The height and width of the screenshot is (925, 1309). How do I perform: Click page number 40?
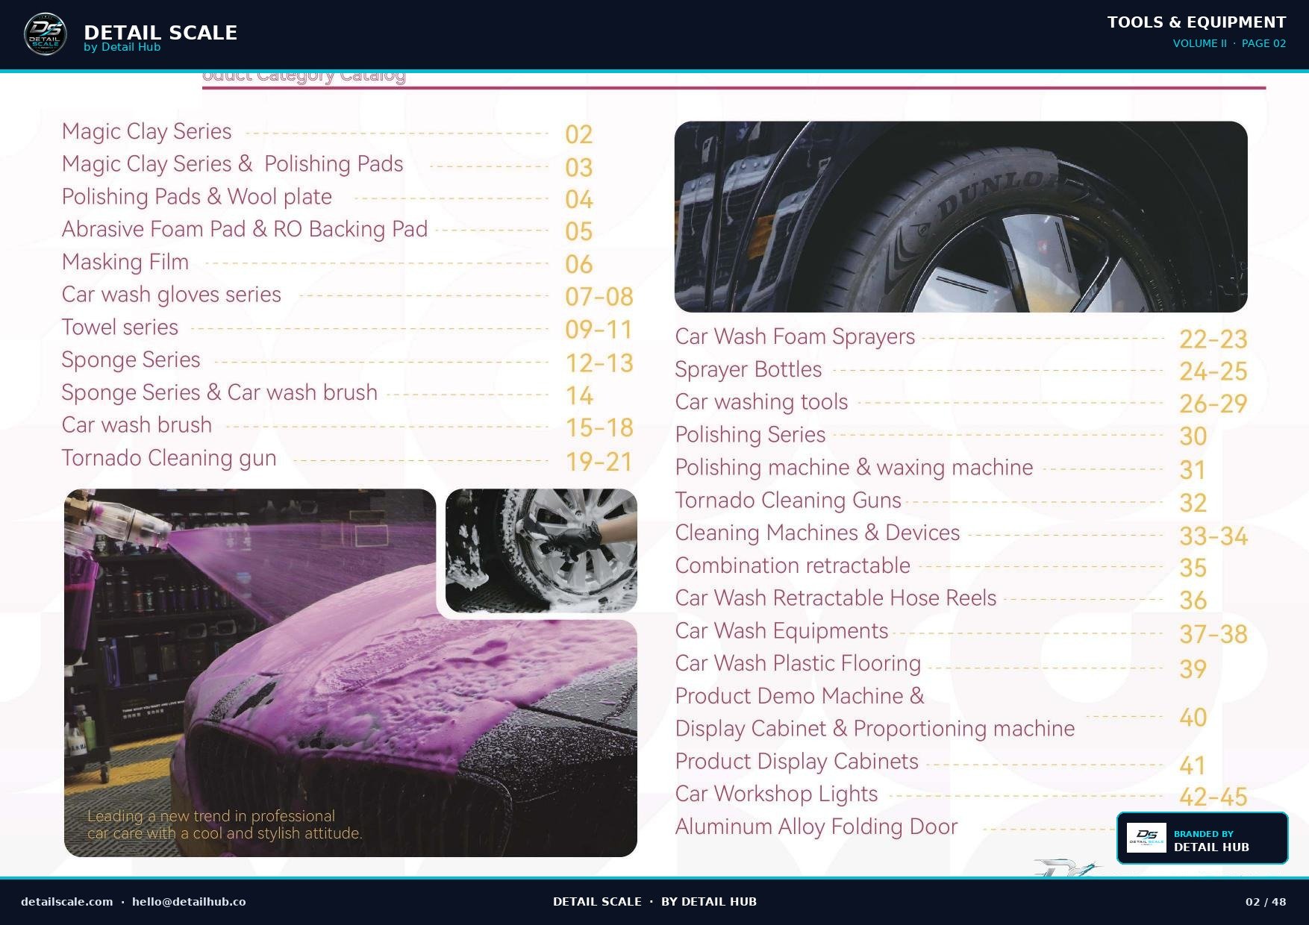coord(1193,718)
